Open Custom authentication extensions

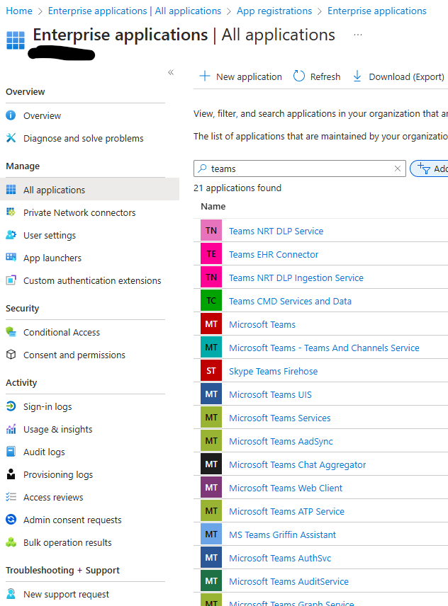92,280
